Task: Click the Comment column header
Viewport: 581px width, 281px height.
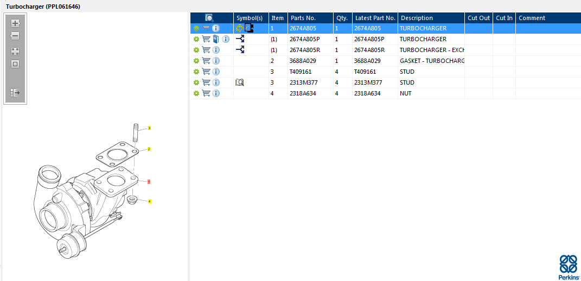Action: point(548,18)
